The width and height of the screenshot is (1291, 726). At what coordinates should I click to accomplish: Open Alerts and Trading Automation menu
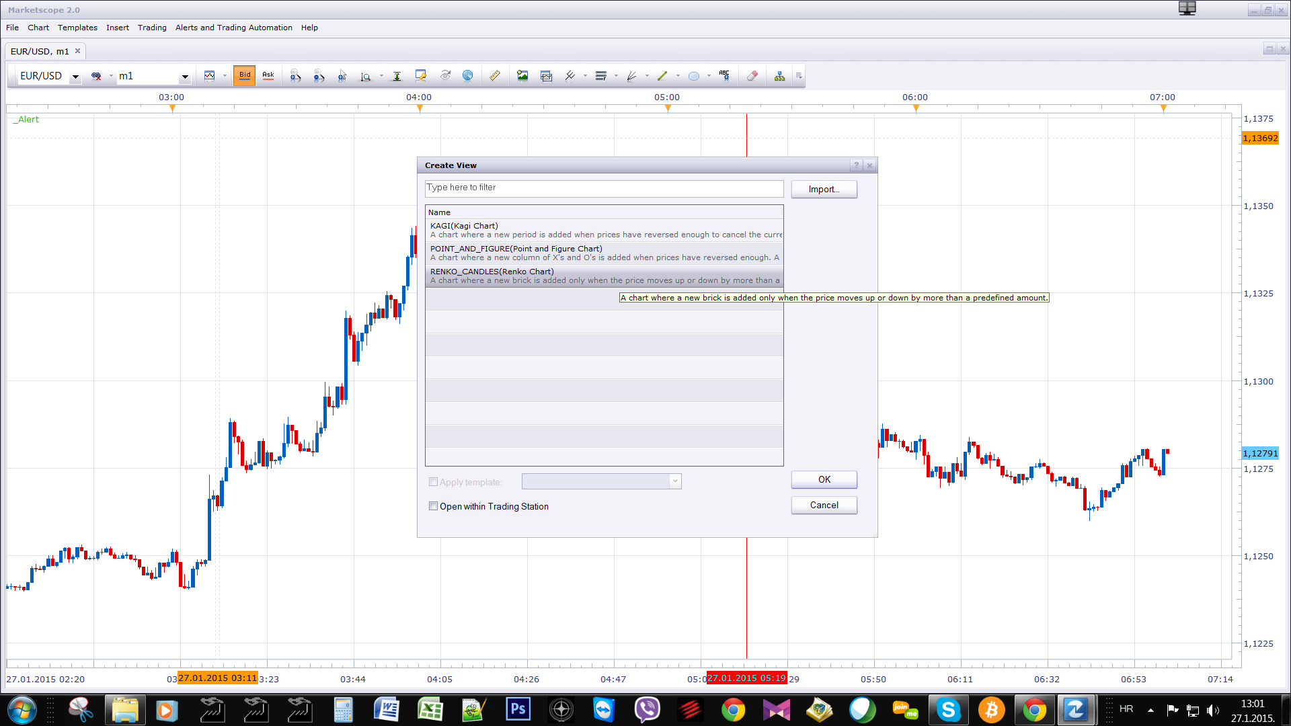pyautogui.click(x=233, y=28)
